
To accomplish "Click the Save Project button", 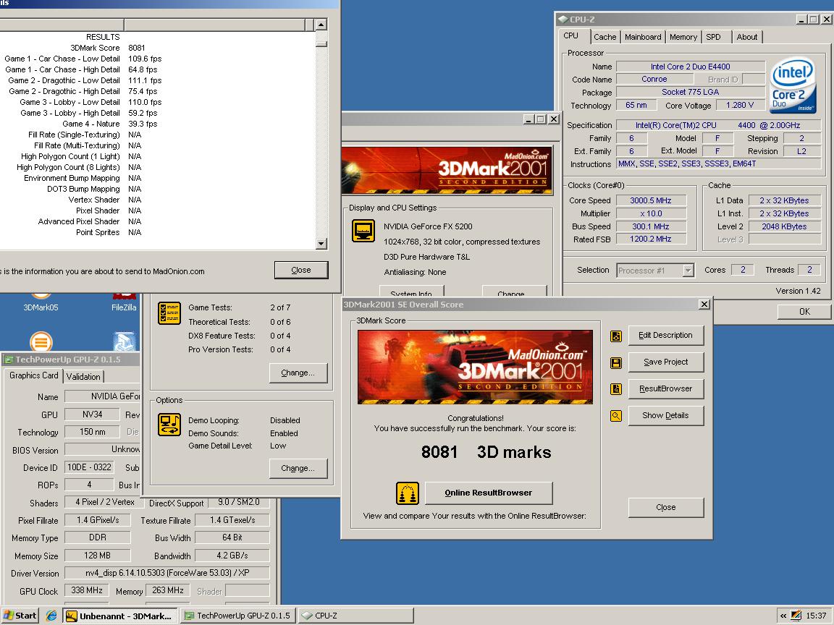I will click(666, 362).
